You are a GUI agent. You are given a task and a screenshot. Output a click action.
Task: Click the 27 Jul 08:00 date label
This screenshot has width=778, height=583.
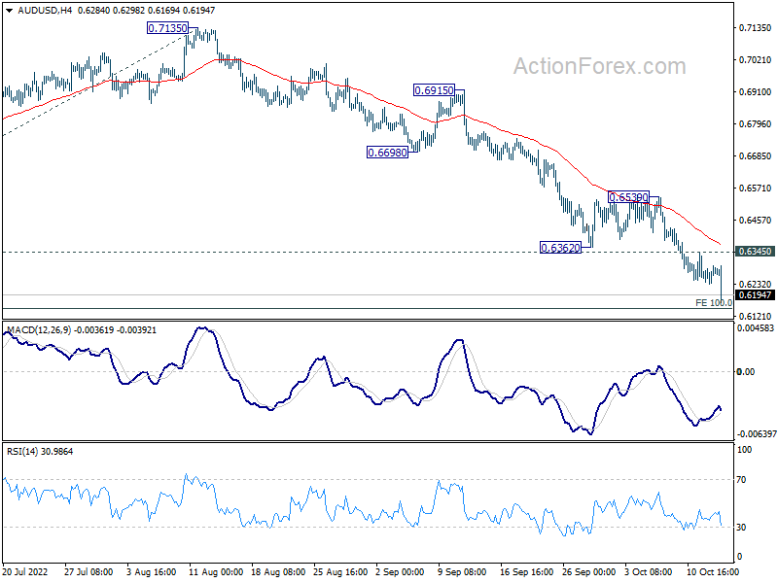88,571
